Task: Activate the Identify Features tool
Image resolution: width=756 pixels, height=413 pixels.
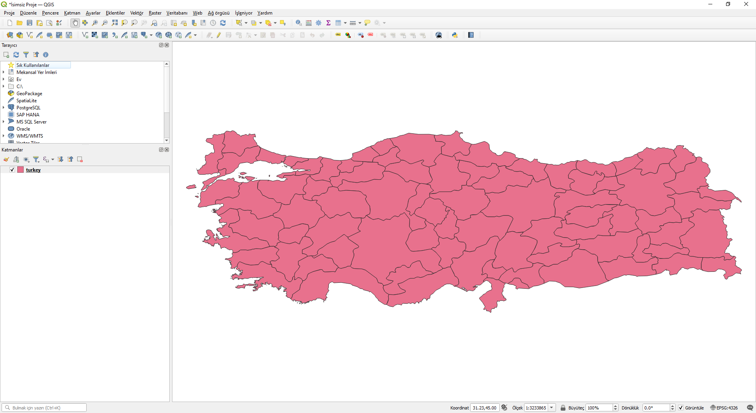Action: [x=299, y=23]
